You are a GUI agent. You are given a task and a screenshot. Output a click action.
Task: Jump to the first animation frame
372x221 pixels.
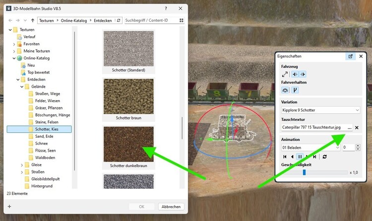coord(285,157)
